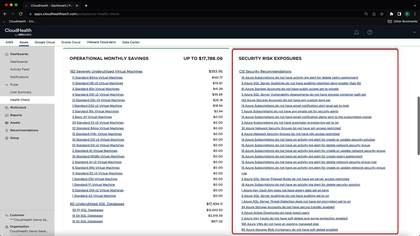Click the vertical page scrollbar
This screenshot has height=236, width=420.
tap(418, 126)
